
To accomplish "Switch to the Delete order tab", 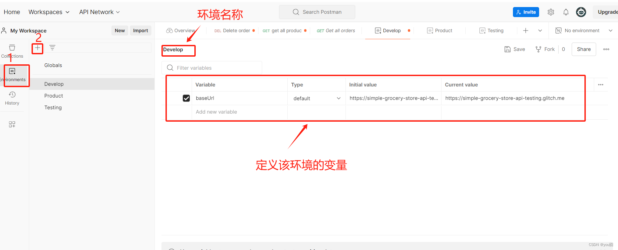I will click(x=235, y=30).
